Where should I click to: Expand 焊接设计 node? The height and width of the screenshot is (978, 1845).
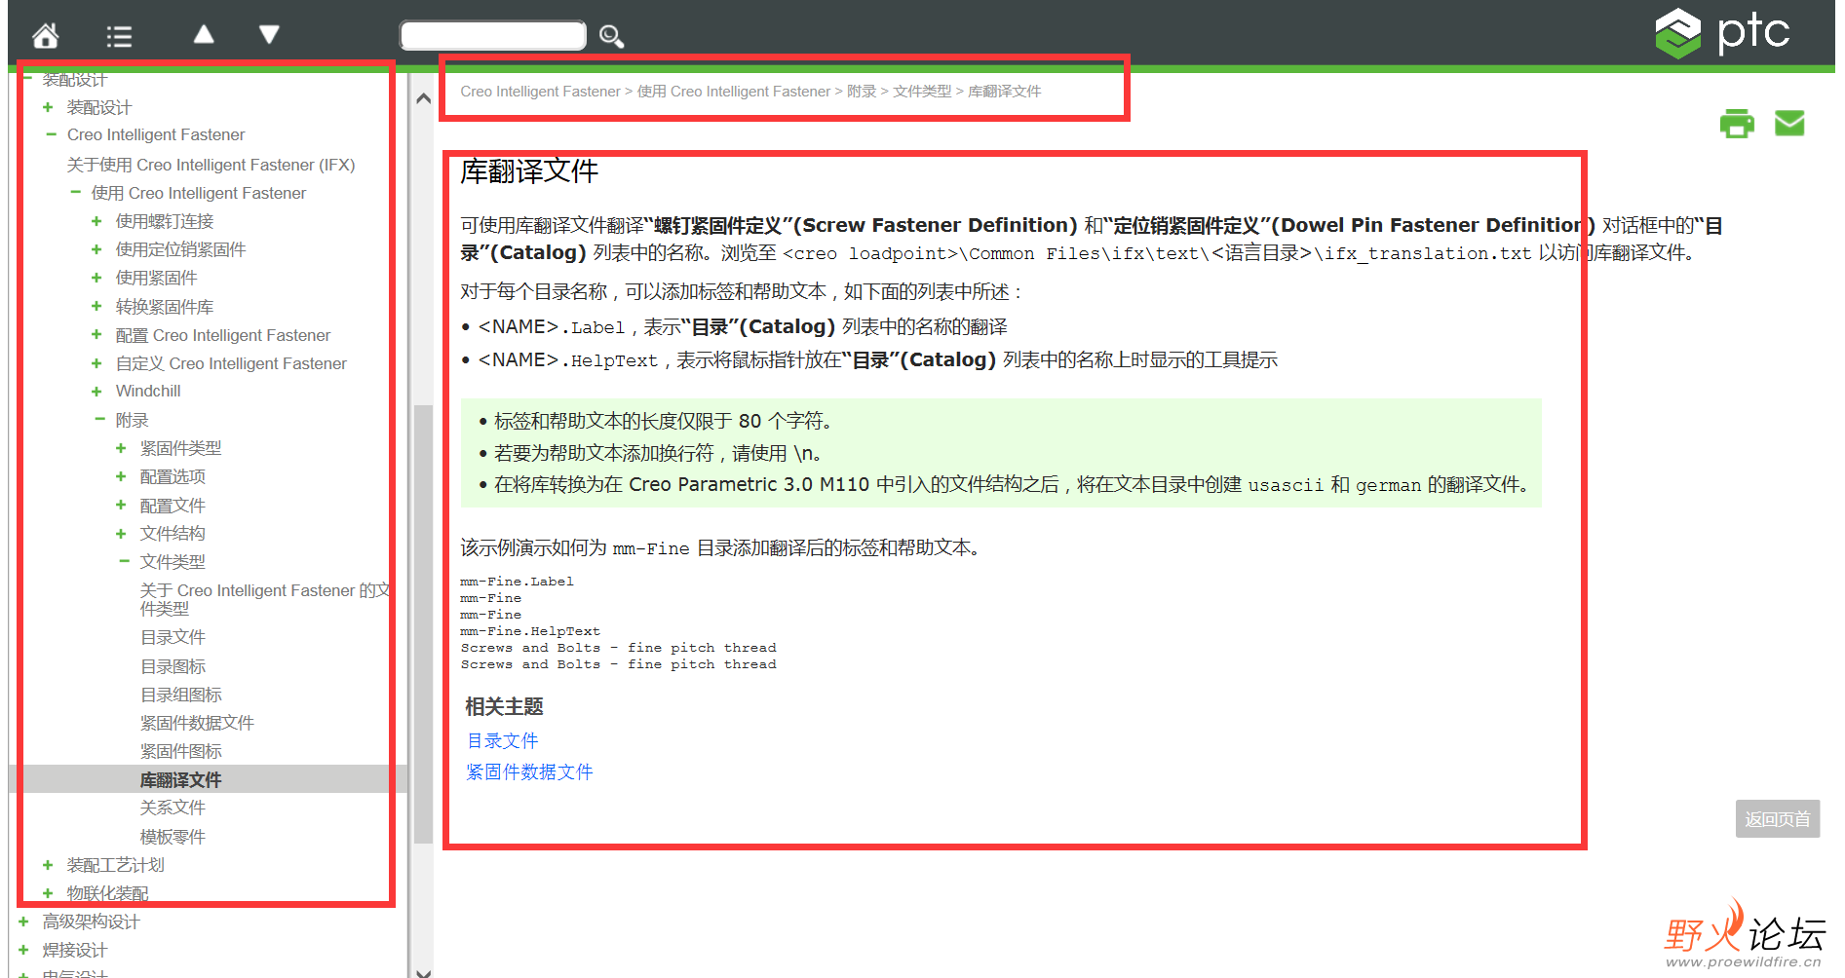coord(23,950)
